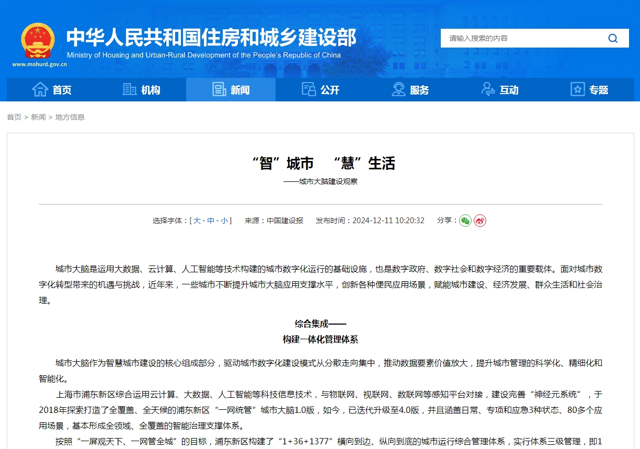Viewport: 640px width, 449px height.
Task: Set font size to medium (中)
Action: pyautogui.click(x=211, y=221)
